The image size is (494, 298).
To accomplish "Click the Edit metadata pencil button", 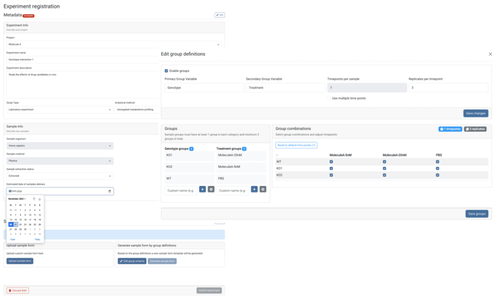I will point(219,15).
